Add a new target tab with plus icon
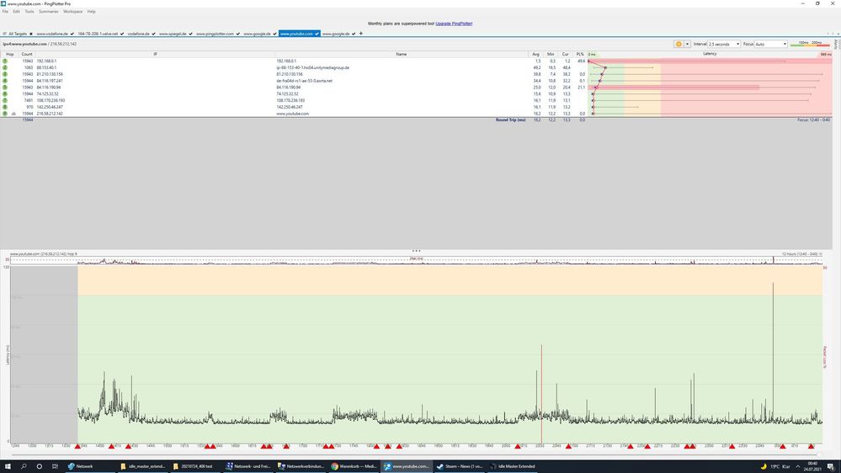 [361, 34]
